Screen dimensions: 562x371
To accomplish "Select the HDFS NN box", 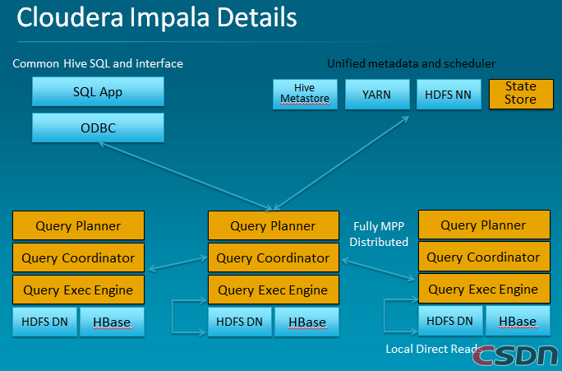I will 449,94.
